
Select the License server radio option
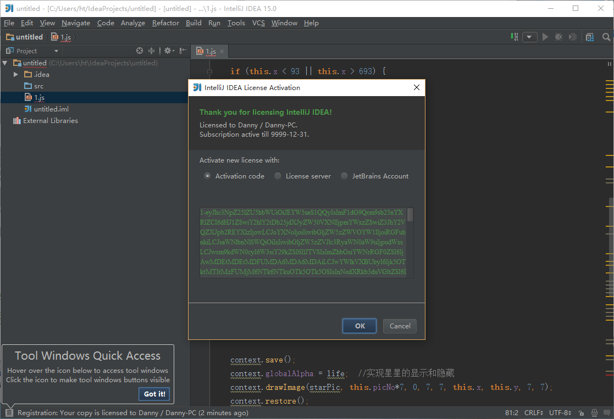pos(278,176)
